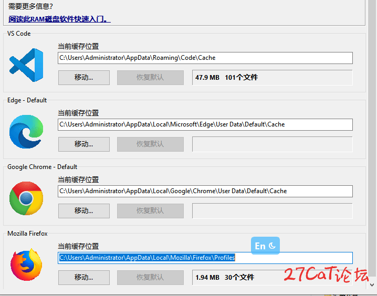The height and width of the screenshot is (296, 377).
Task: Click the Google Chrome logo icon
Action: (x=26, y=198)
